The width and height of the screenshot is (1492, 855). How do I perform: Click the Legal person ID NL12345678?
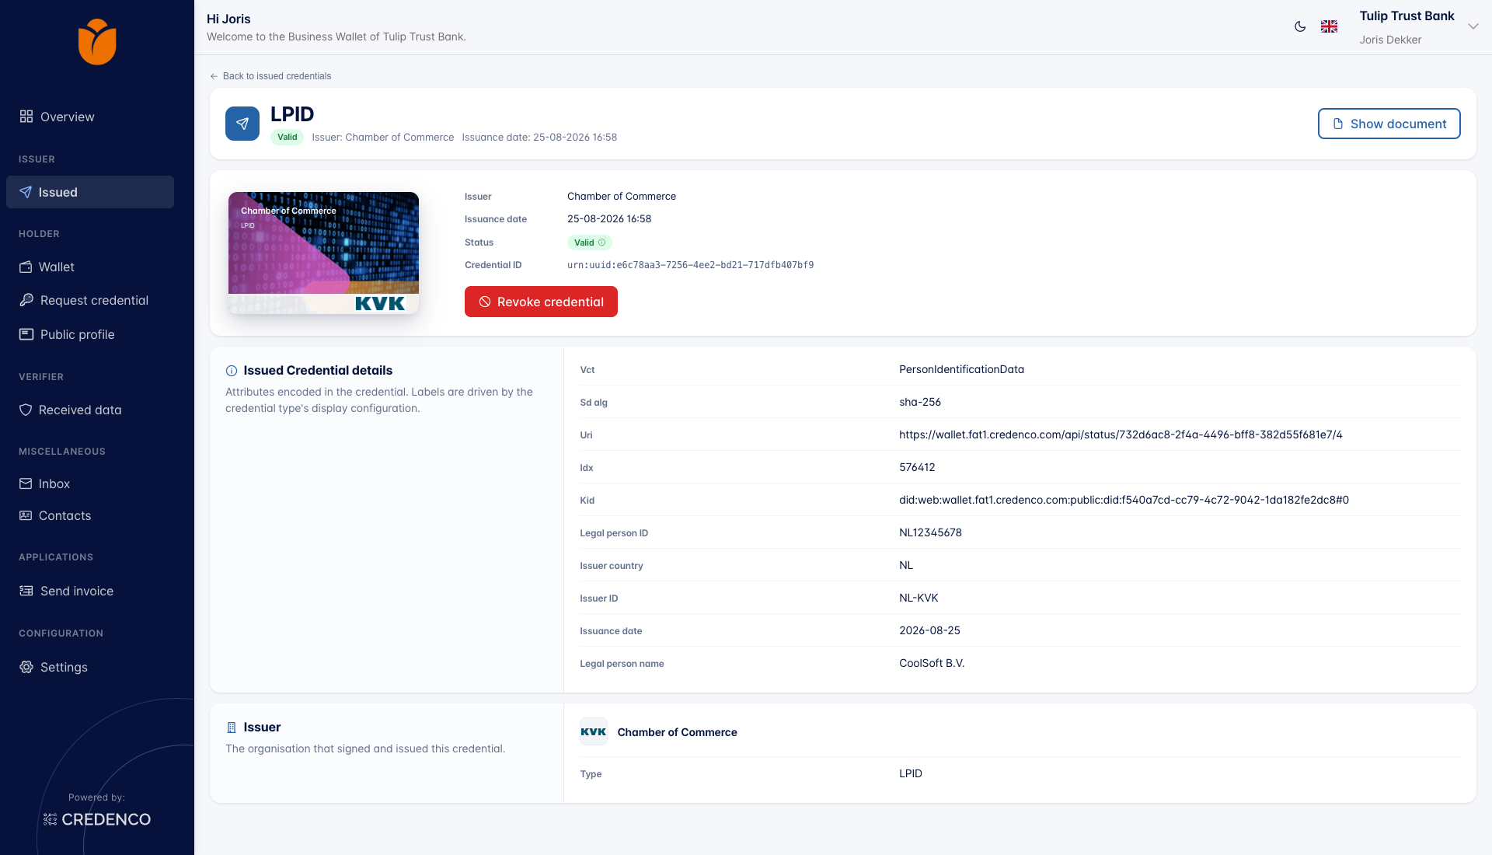(x=930, y=532)
